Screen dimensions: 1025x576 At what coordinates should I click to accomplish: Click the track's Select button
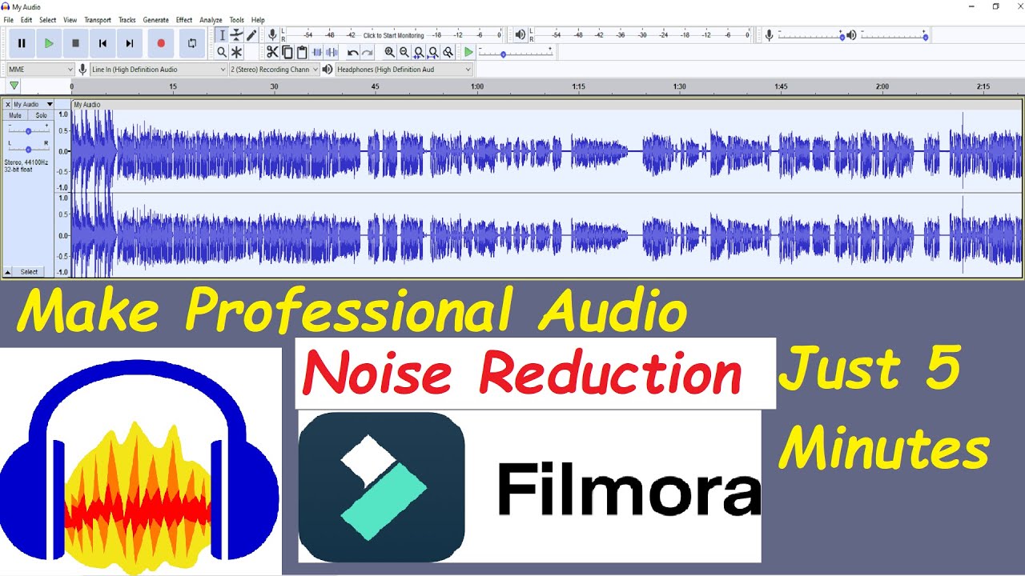click(30, 272)
